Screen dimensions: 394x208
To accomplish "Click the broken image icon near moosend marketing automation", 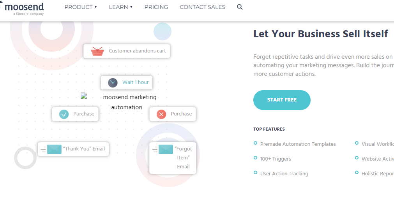I will point(84,96).
